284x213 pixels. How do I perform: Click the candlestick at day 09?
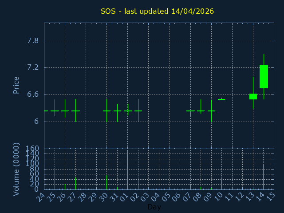(x=211, y=110)
